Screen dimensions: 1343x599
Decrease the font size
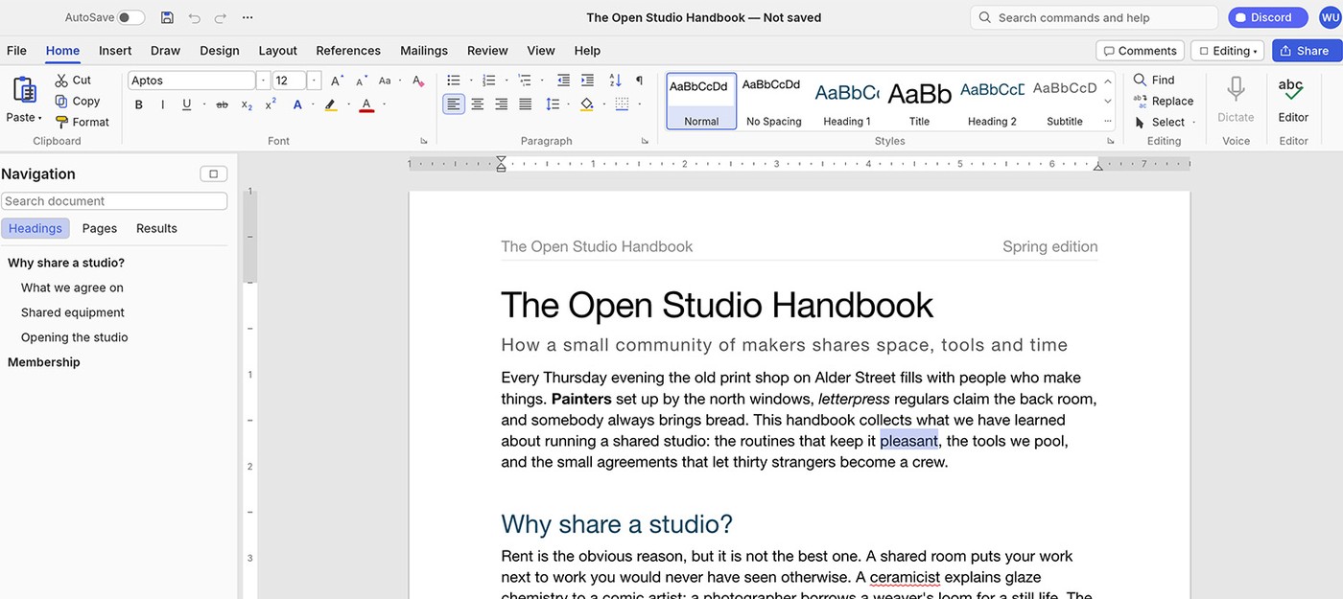pyautogui.click(x=361, y=81)
